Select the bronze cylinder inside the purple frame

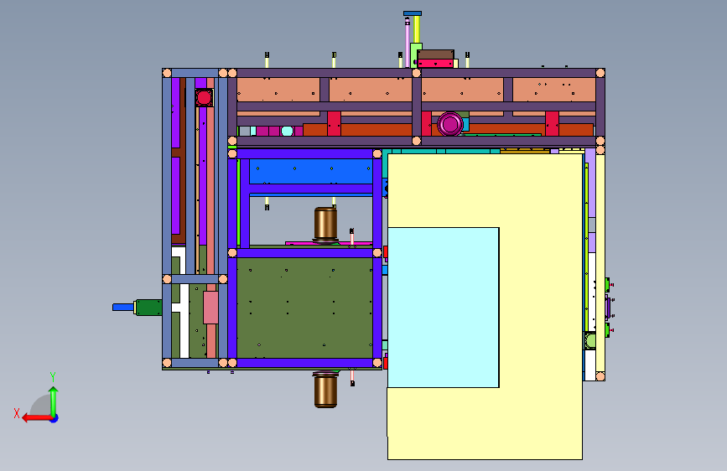coord(325,225)
